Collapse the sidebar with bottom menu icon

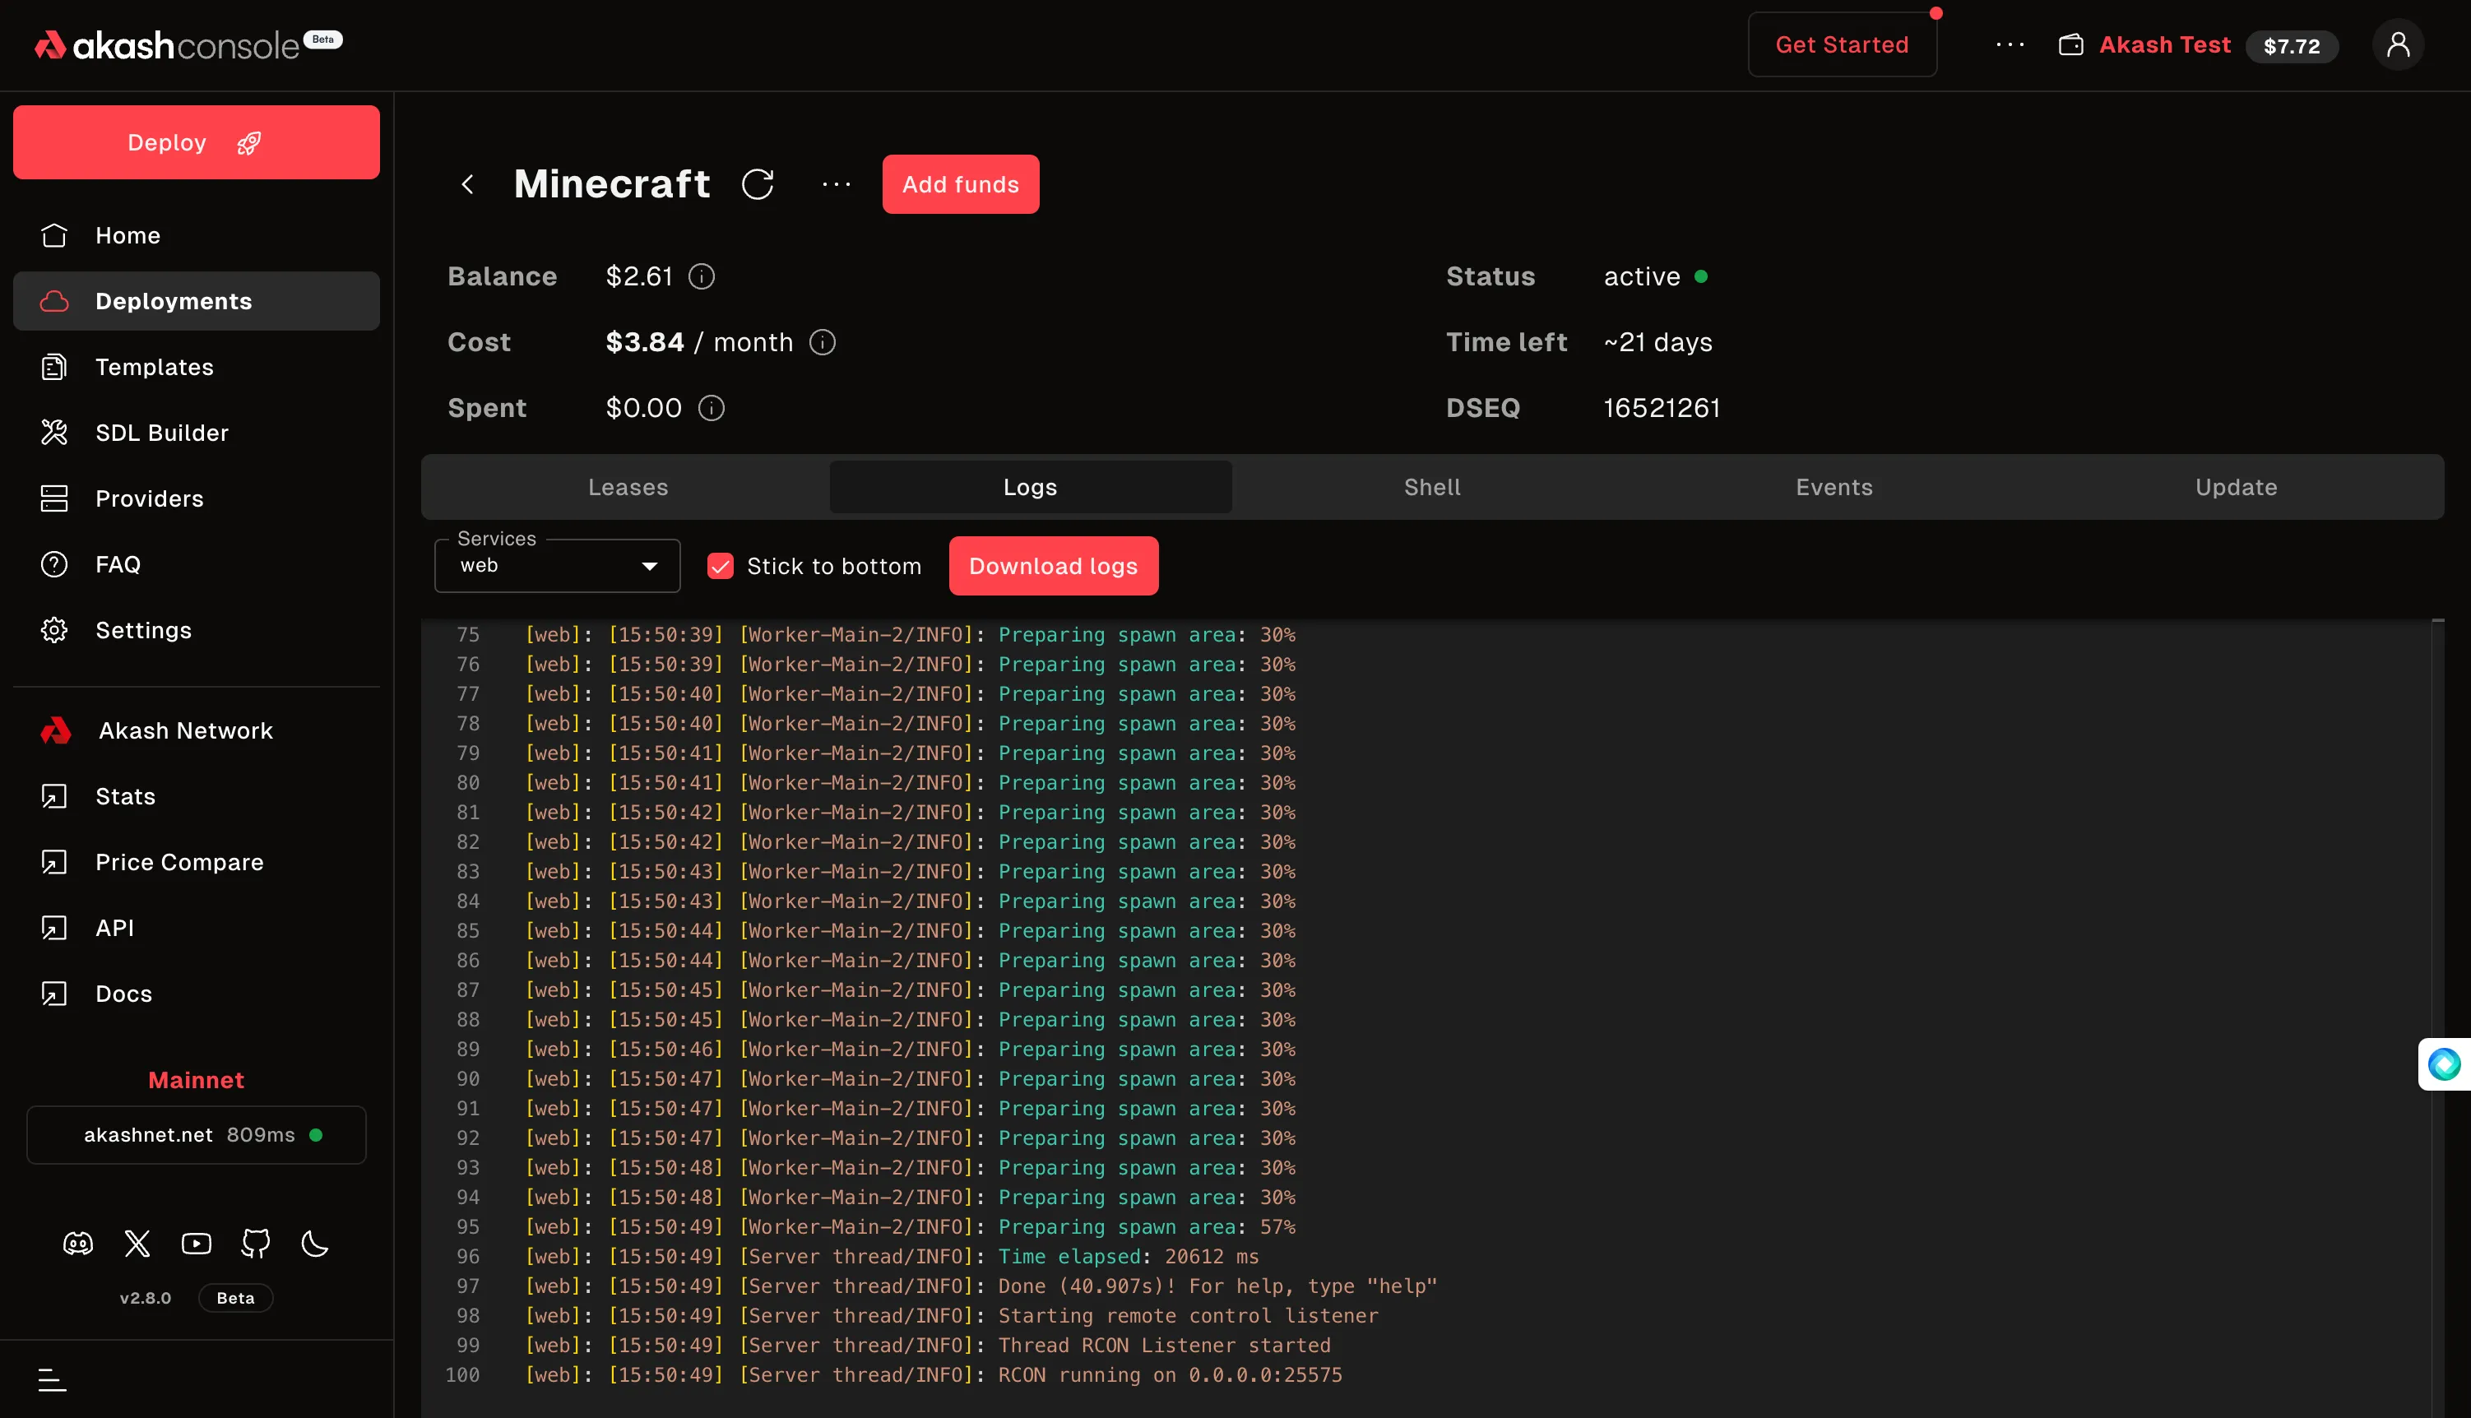pos(52,1379)
